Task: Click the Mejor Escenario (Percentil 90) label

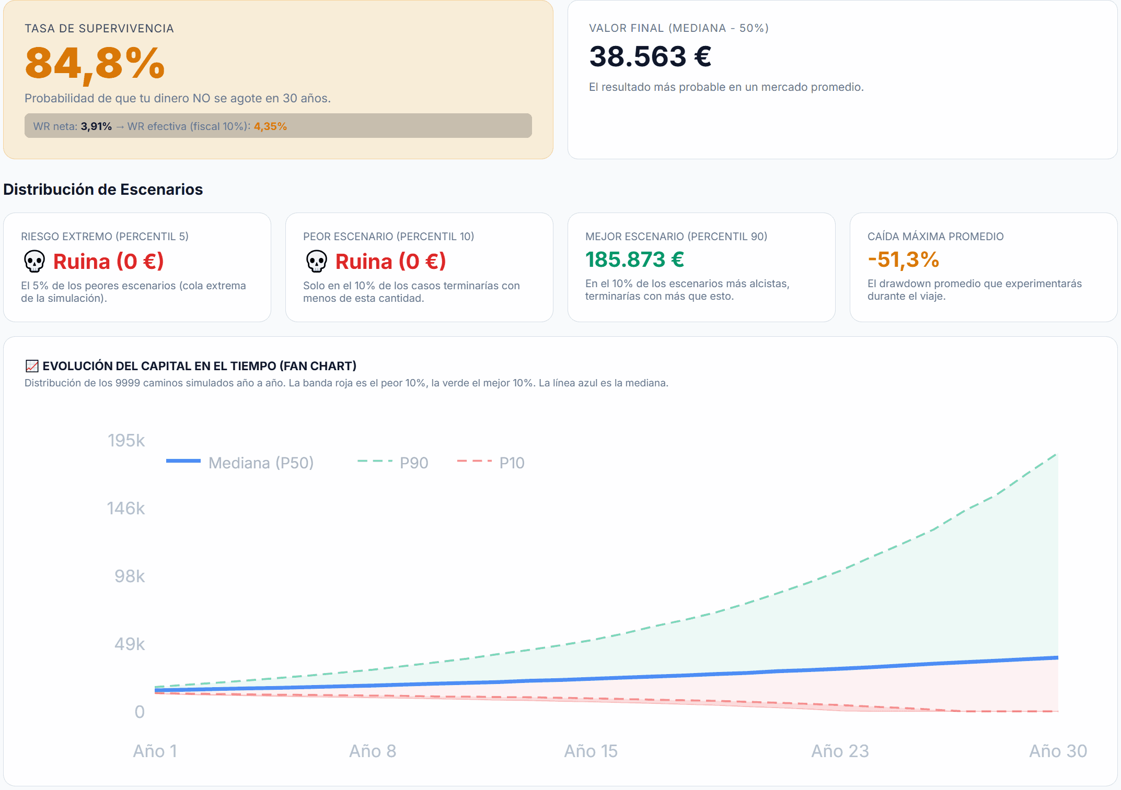Action: 676,237
